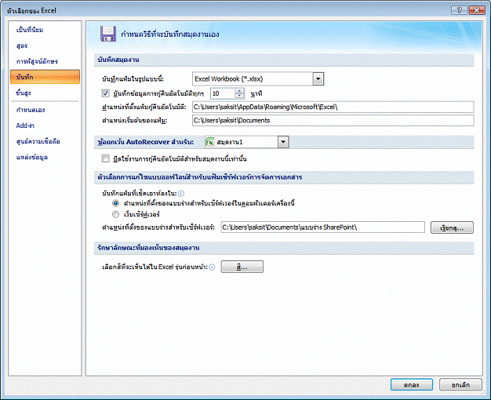Click the เรียกดู (Browse) button
The height and width of the screenshot is (400, 491).
[x=450, y=227]
